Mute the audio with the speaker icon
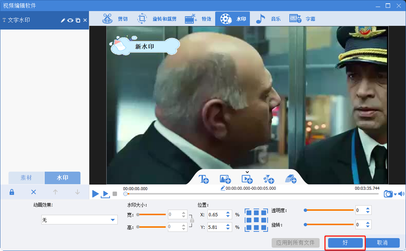This screenshot has width=406, height=251. (x=401, y=194)
